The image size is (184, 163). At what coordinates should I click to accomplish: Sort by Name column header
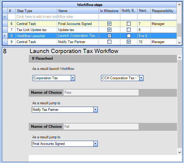click(78, 11)
